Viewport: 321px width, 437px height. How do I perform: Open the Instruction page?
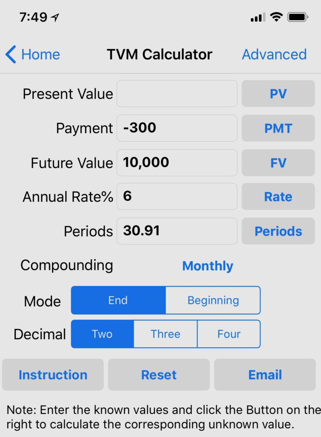[x=53, y=375]
